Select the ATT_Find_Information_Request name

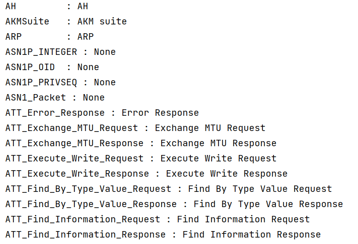(83, 220)
